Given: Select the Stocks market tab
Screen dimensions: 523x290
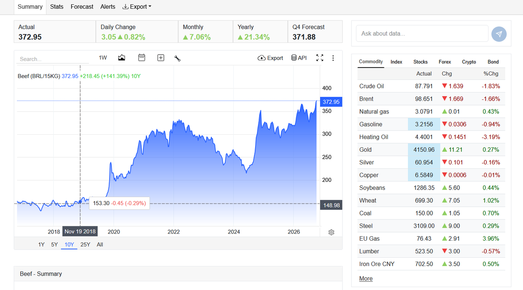Looking at the screenshot, I should click(x=420, y=62).
